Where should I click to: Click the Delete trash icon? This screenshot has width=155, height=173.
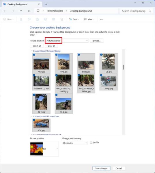click(62, 19)
